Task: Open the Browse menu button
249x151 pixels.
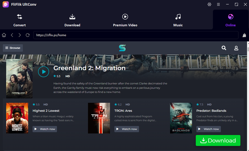Action: coord(13,48)
